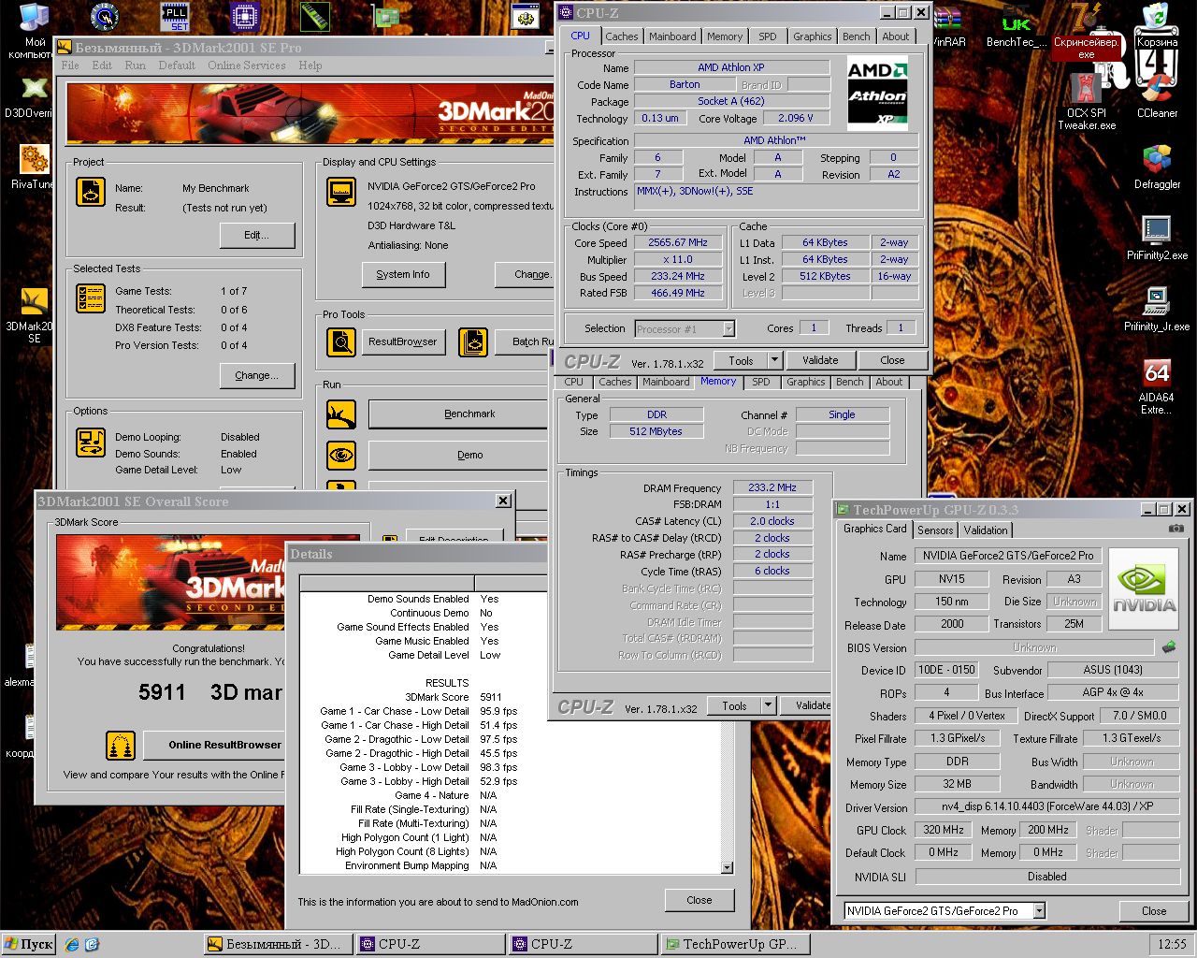Screen dimensions: 1197x958
Task: Select the SPD tab in lower CPU-Z window
Action: tap(761, 382)
